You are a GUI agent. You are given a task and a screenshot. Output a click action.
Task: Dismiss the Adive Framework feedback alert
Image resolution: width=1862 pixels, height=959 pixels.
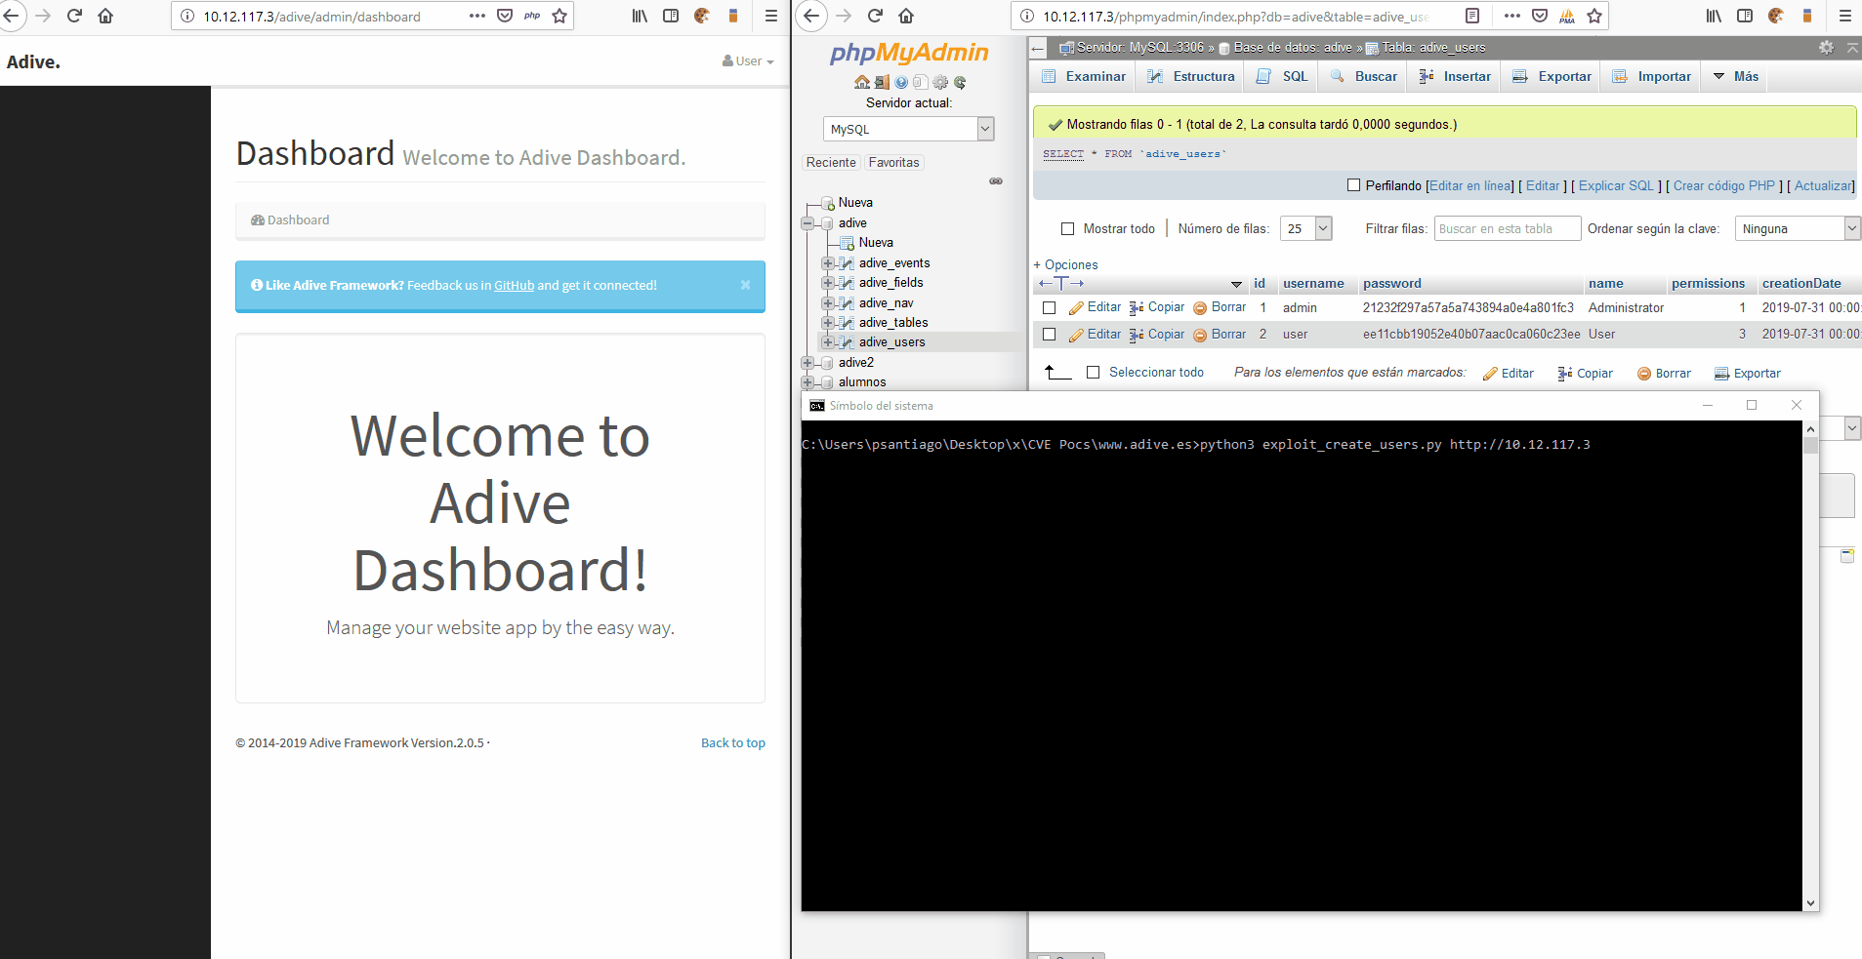click(745, 285)
